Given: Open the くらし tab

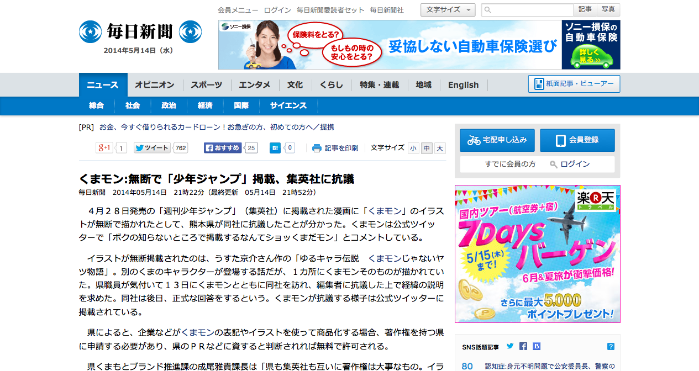Looking at the screenshot, I should click(x=331, y=84).
